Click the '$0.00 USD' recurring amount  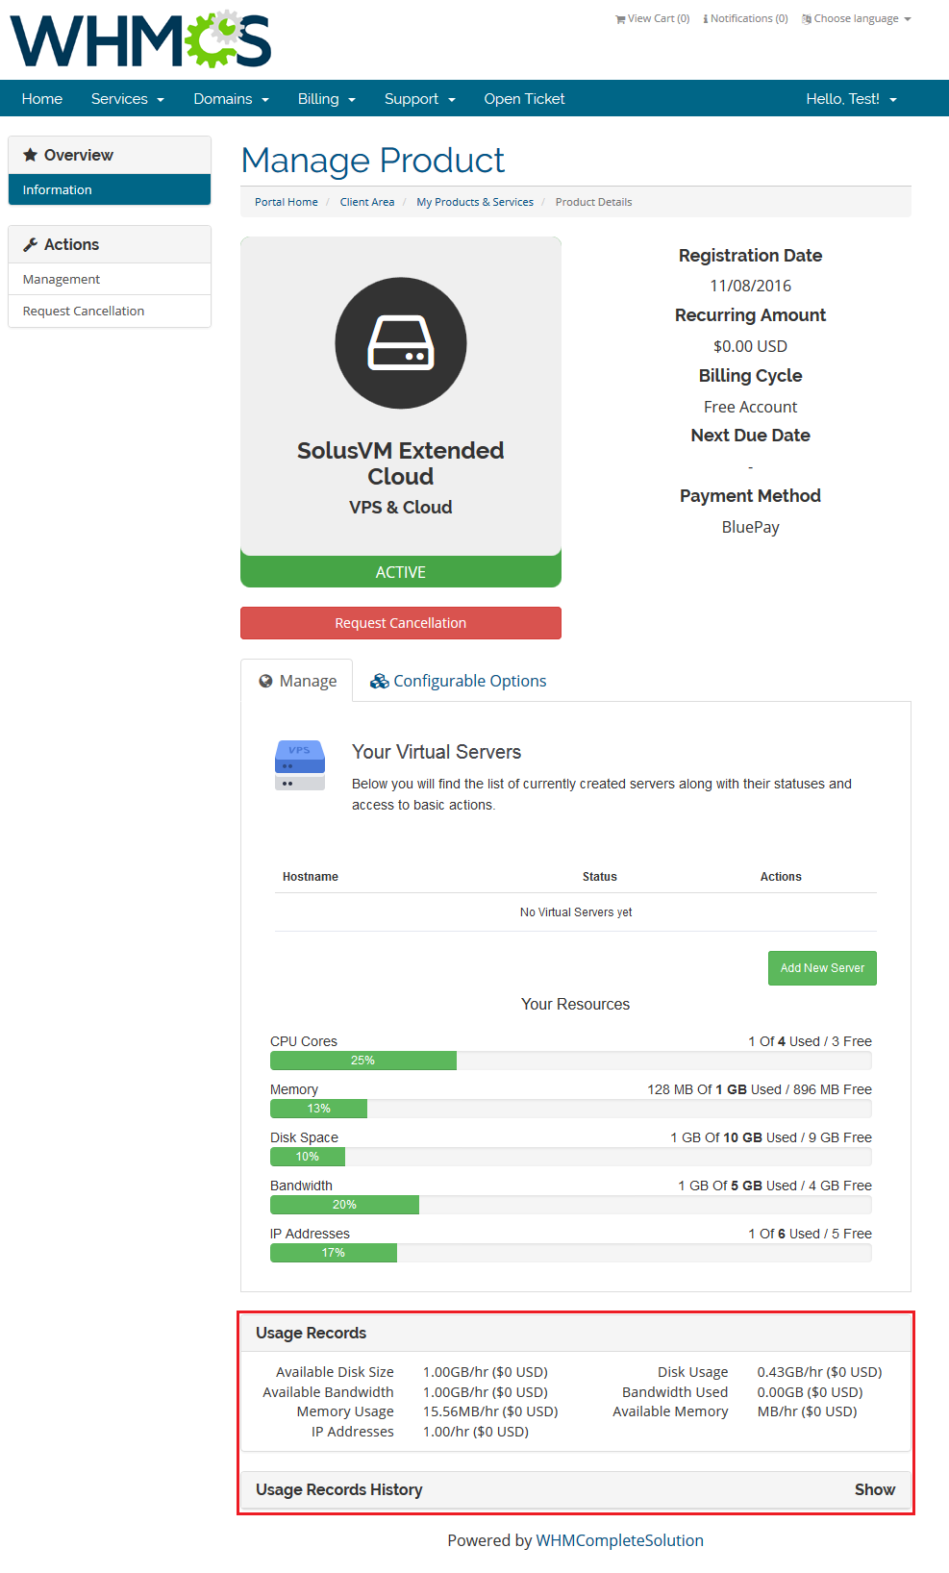(x=751, y=346)
